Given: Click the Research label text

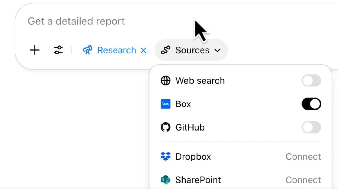Looking at the screenshot, I should click(117, 51).
